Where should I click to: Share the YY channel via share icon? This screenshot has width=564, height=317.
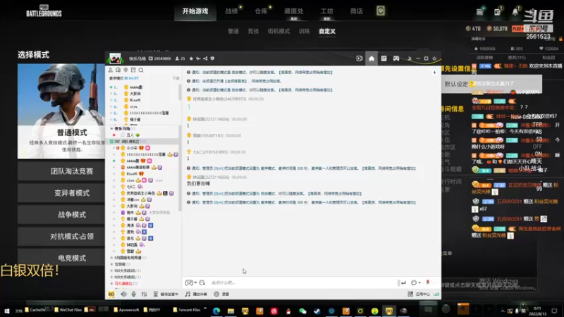[205, 58]
